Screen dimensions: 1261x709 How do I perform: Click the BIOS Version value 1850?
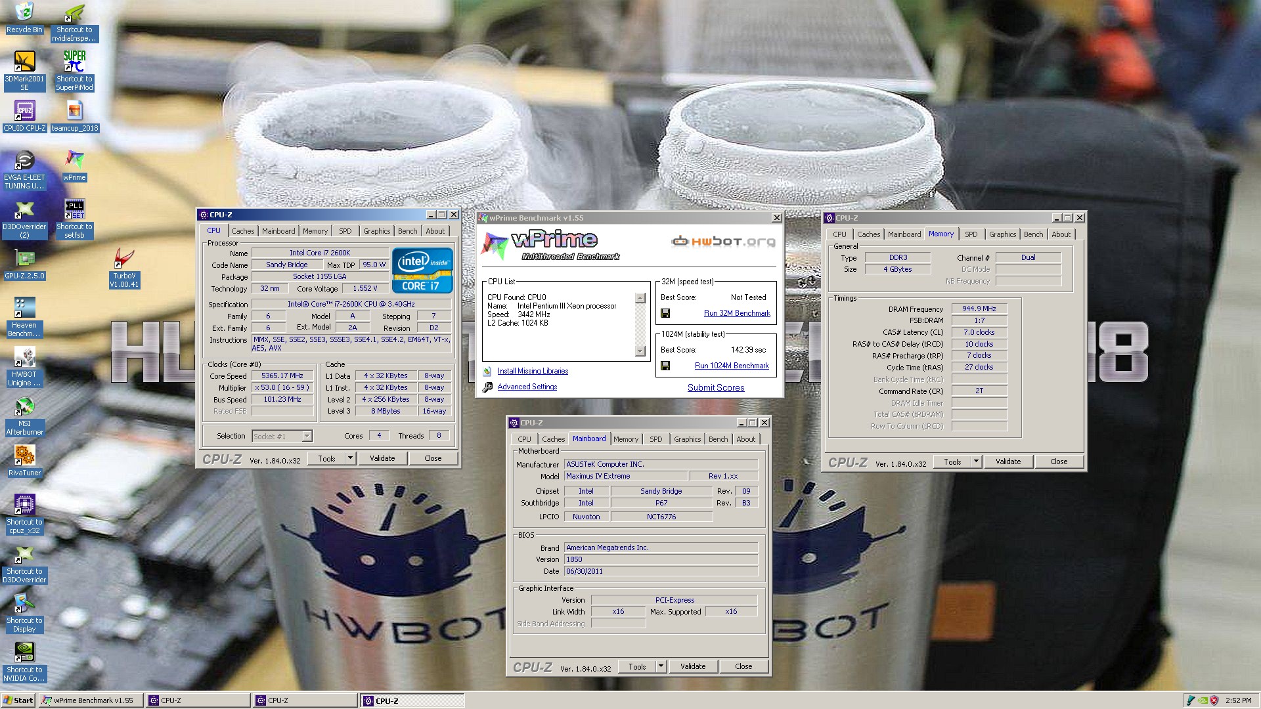pos(661,559)
